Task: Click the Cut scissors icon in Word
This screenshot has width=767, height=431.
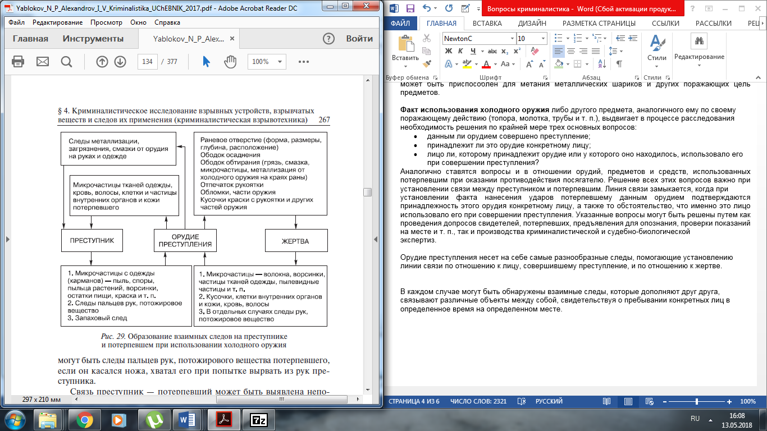Action: pos(427,38)
